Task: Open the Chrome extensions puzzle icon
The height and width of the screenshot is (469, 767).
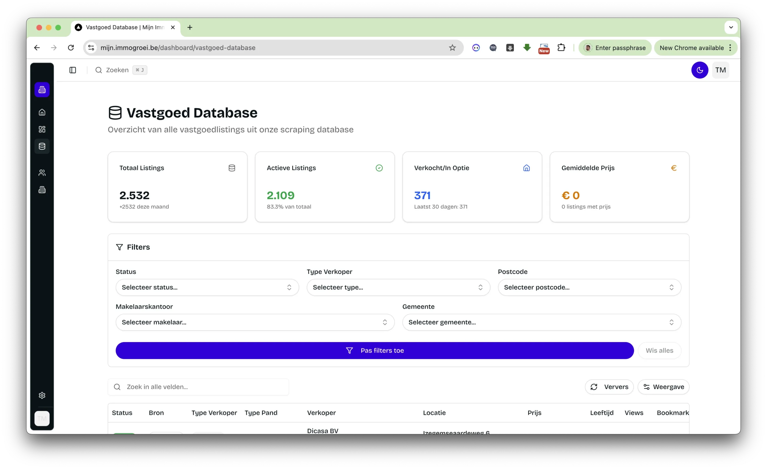Action: [561, 48]
